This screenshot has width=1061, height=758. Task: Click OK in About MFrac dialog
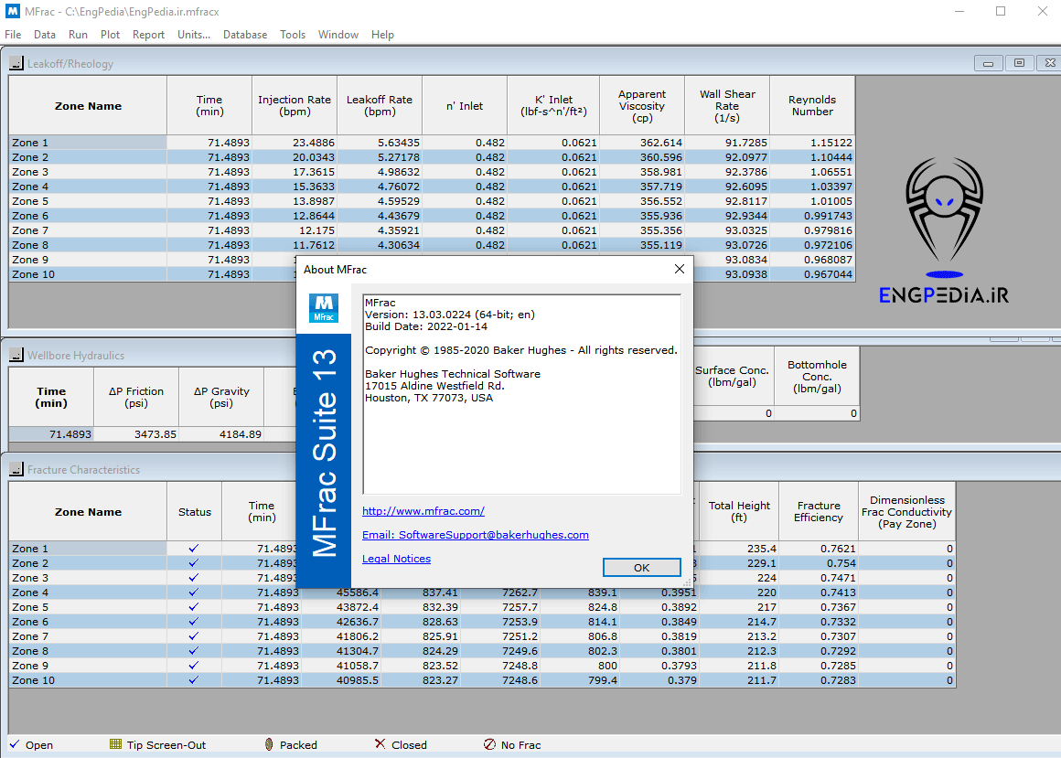pos(641,567)
